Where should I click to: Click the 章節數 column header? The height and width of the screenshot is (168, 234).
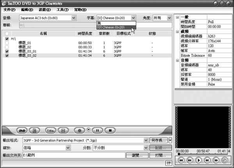coord(104,34)
